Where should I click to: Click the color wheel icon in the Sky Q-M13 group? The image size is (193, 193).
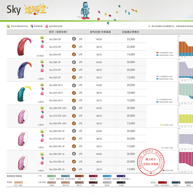click(42, 89)
